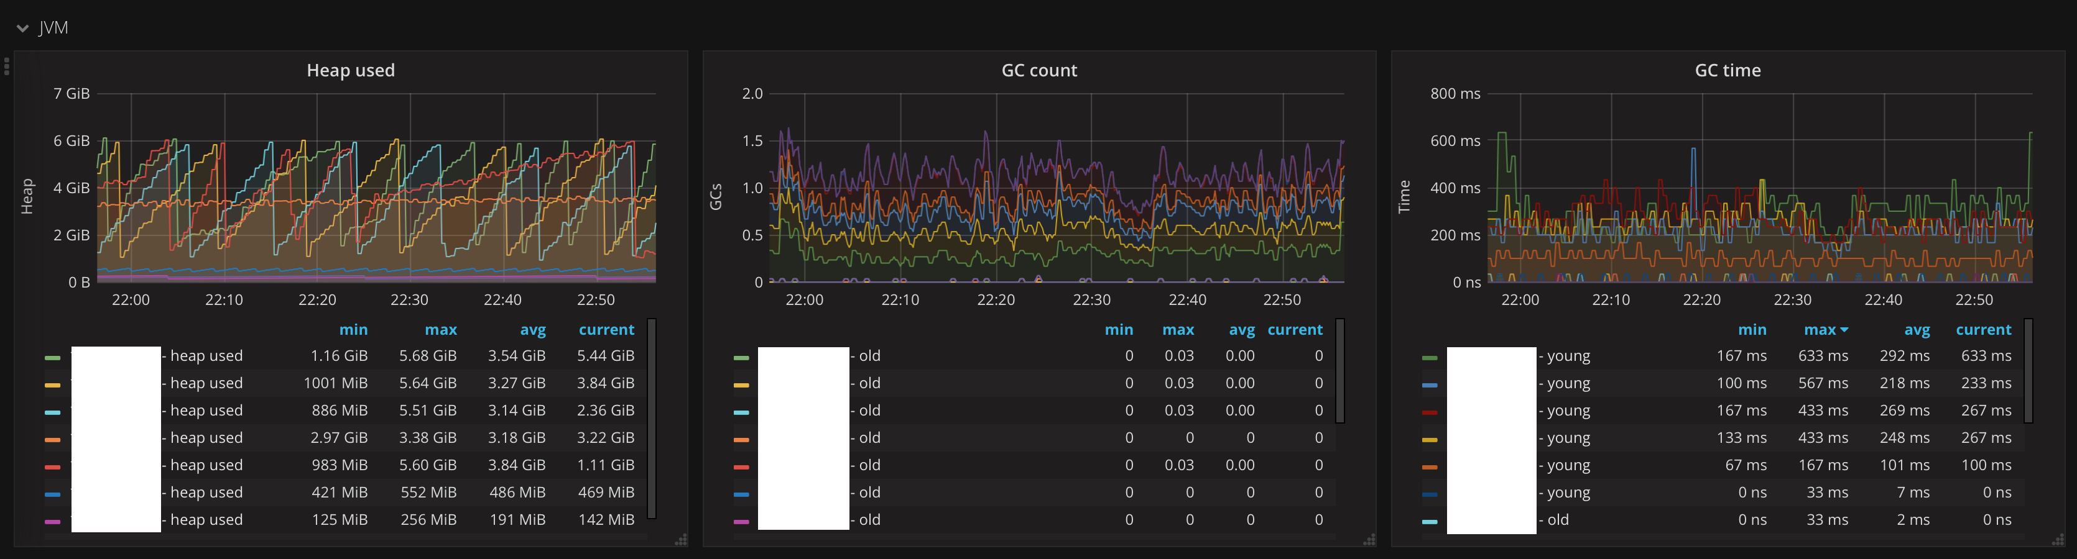Click GC time legend scrollbar
2077x559 pixels.
pyautogui.click(x=2028, y=371)
